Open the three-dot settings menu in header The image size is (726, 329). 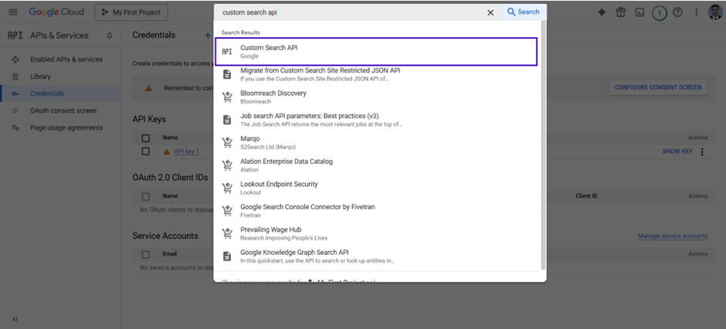coord(697,12)
